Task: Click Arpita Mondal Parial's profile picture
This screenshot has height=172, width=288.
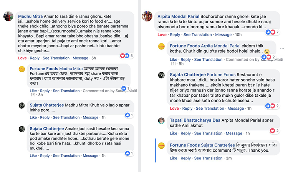Action: [x=147, y=16]
